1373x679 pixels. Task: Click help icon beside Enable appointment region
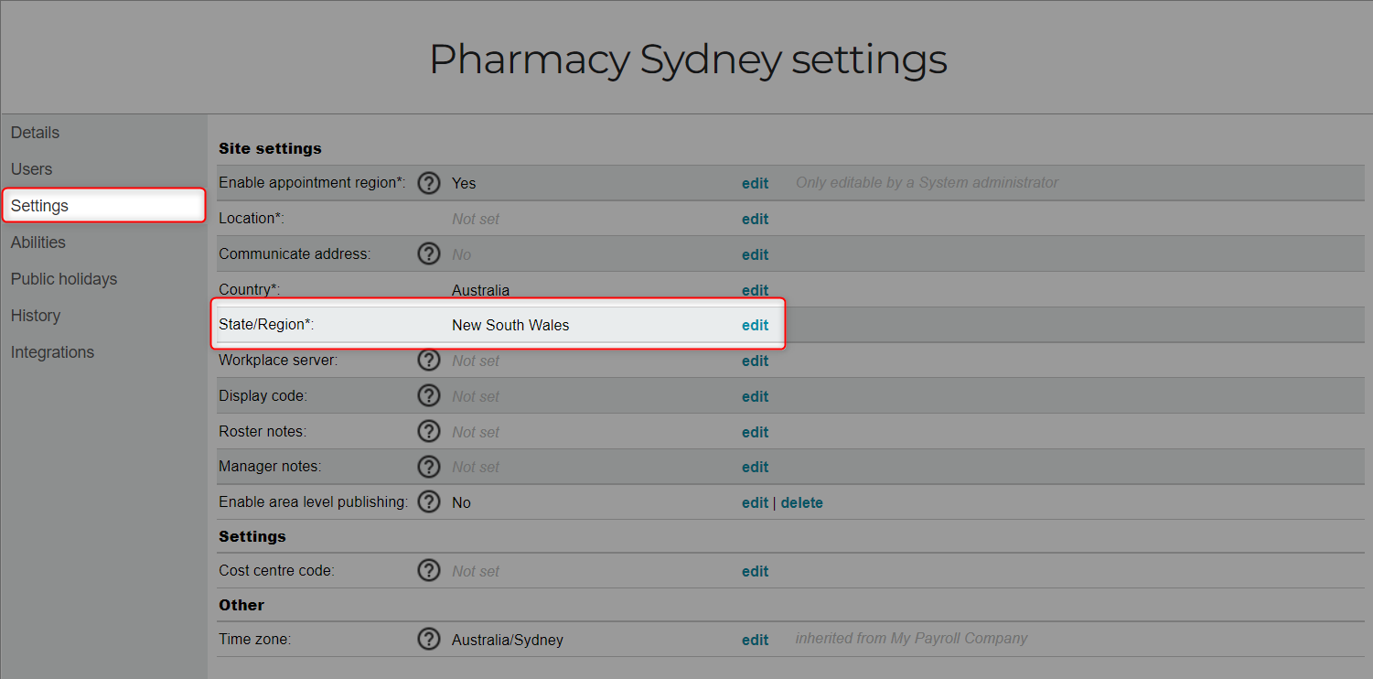(429, 183)
